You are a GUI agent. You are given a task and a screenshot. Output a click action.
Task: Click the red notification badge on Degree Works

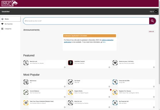[111, 90]
